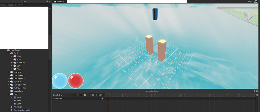Click the current time field showing 0:00

coord(92,95)
